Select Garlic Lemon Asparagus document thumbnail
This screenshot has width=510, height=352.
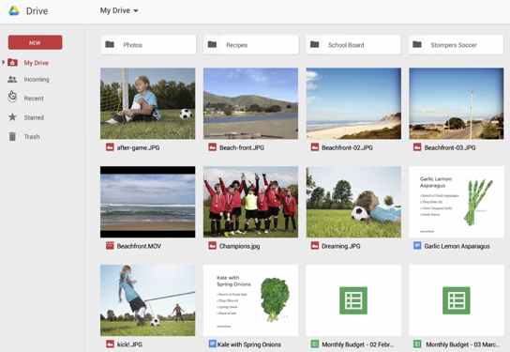tap(457, 202)
